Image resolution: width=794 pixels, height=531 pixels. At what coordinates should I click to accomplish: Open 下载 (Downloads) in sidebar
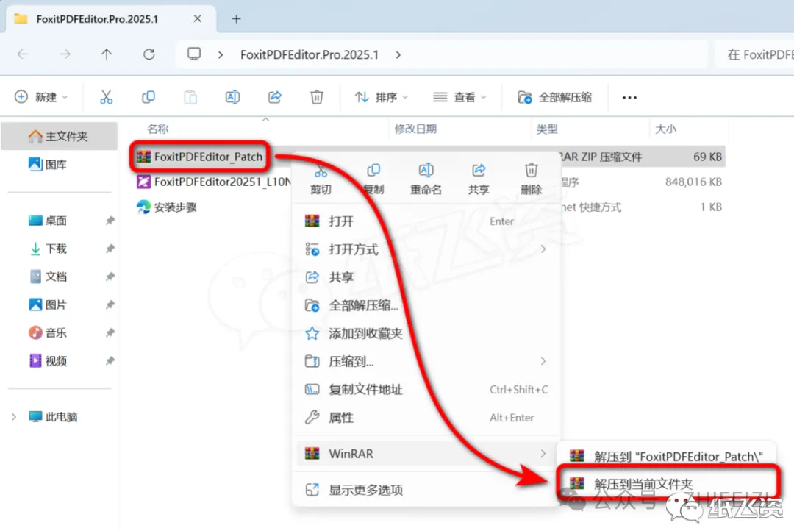48,249
